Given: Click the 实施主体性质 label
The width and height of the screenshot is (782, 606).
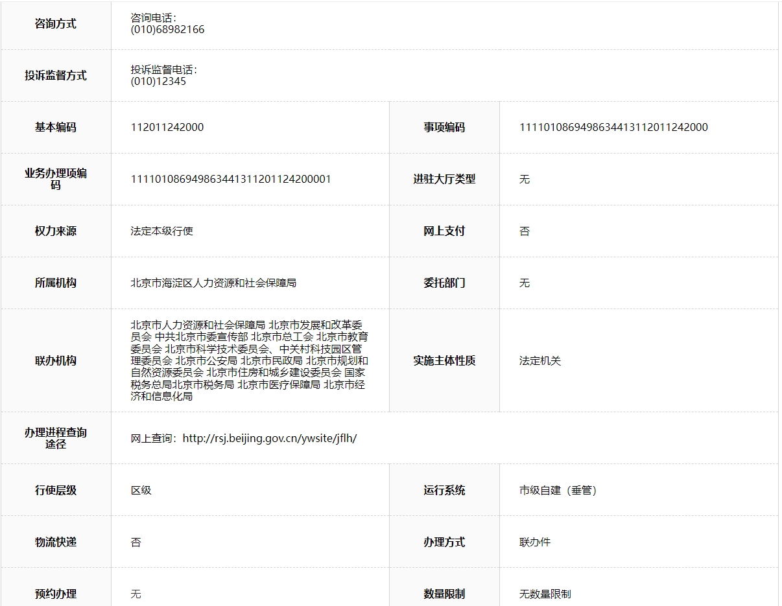Looking at the screenshot, I should pyautogui.click(x=444, y=361).
